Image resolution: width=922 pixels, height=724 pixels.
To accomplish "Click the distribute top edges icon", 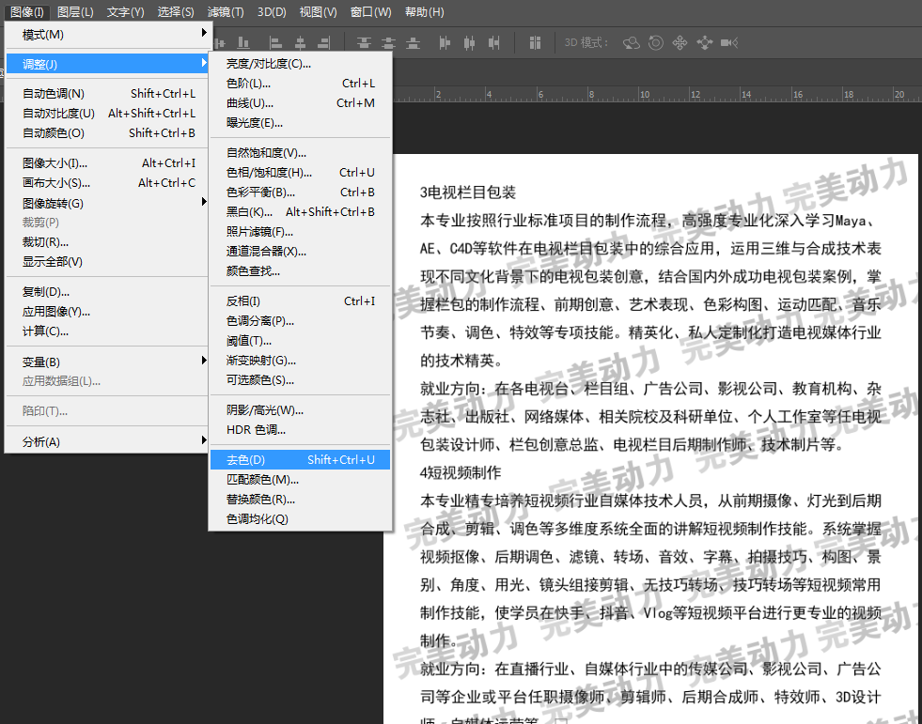I will point(364,42).
